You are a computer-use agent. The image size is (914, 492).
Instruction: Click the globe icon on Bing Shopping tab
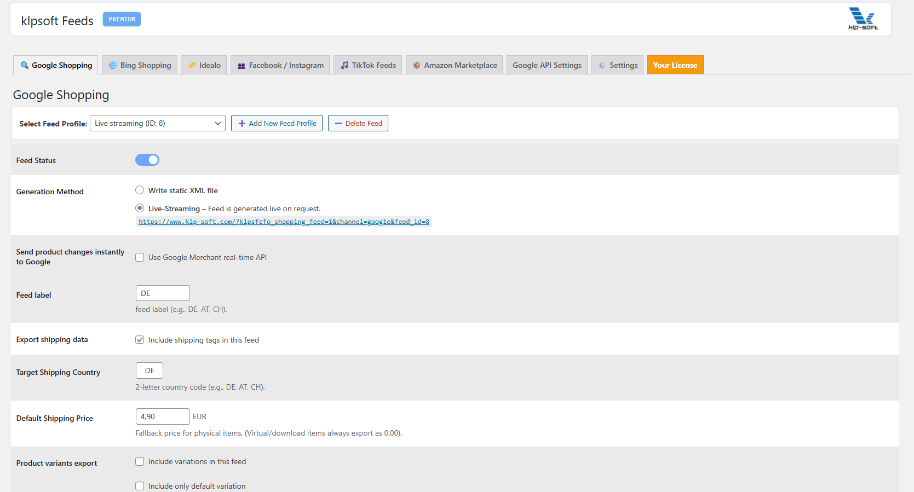click(x=113, y=65)
